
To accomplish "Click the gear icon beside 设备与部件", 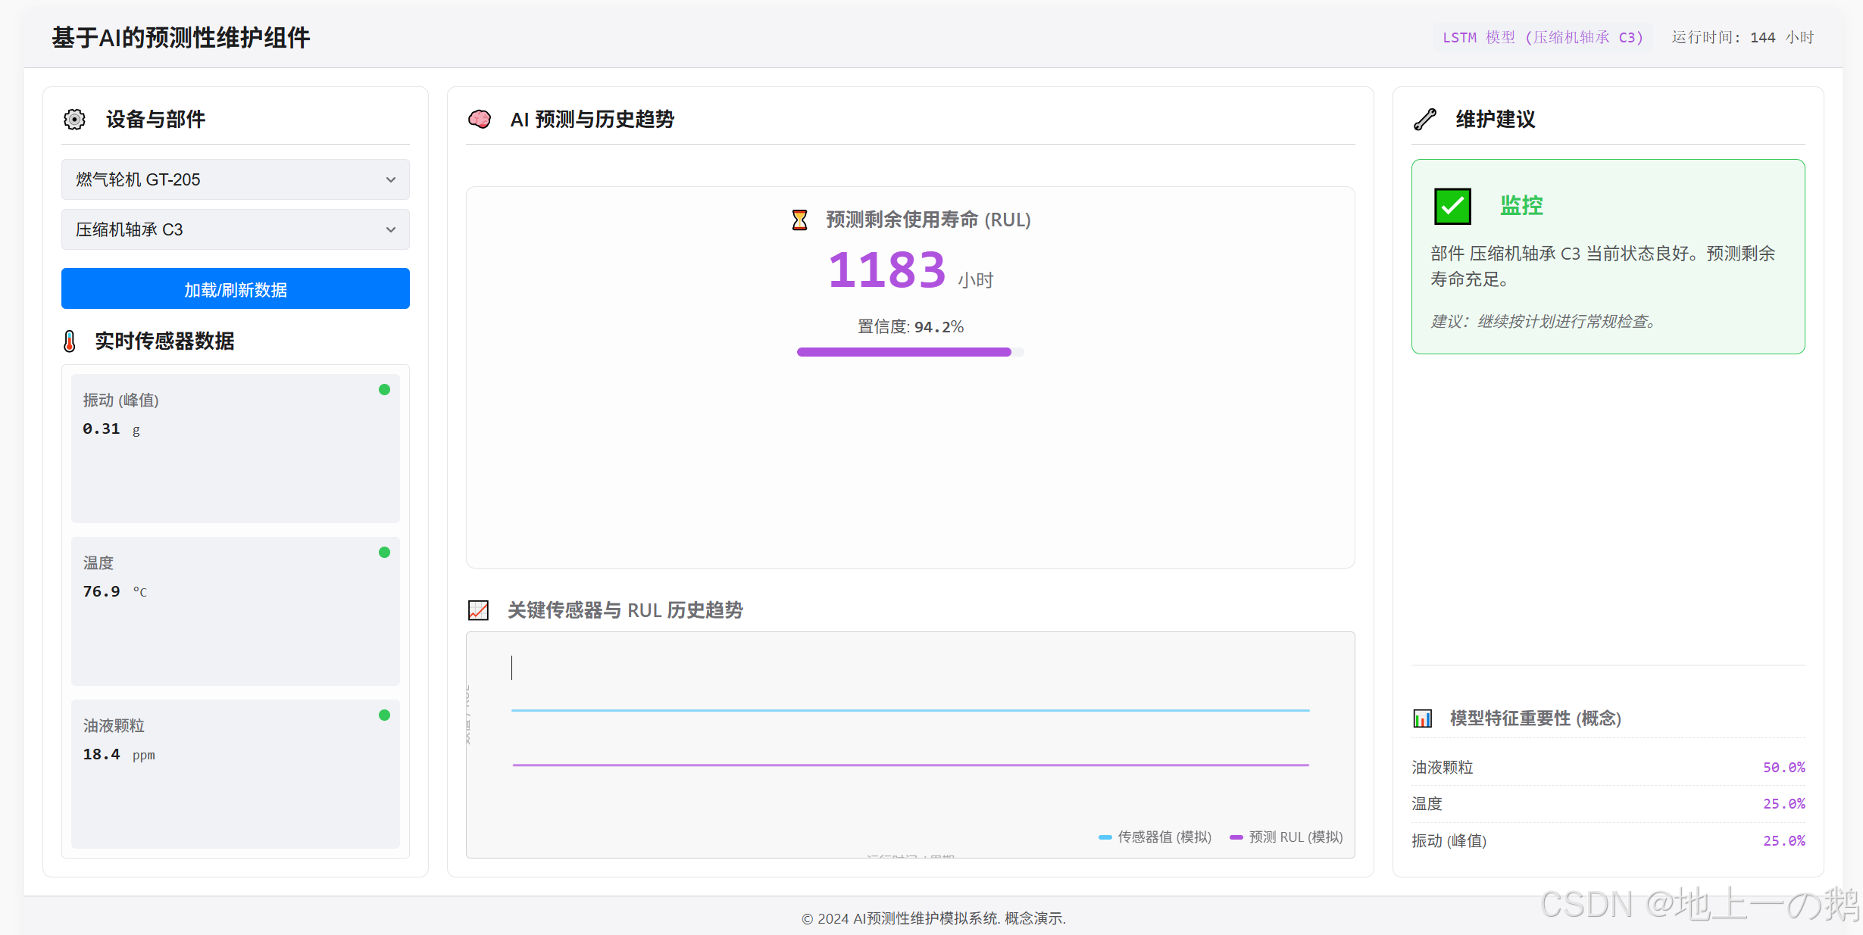I will [x=74, y=119].
